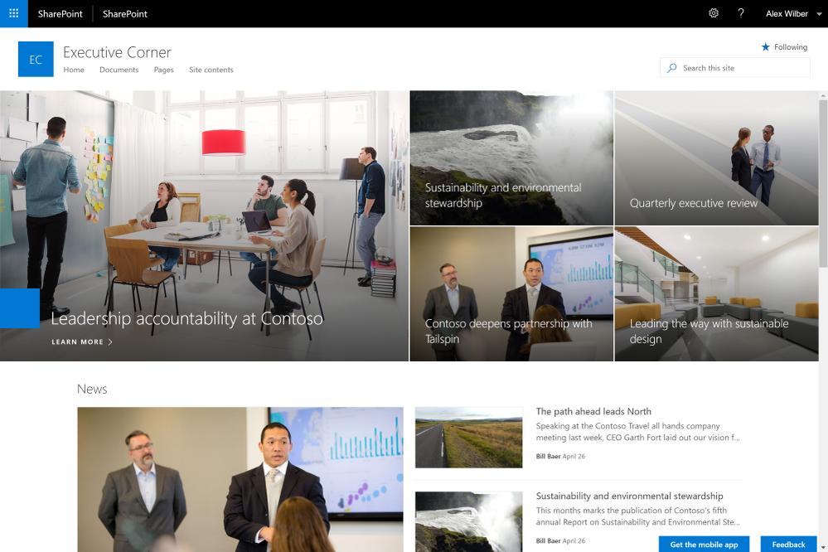The image size is (828, 552).
Task: Click the scrollbar down arrow
Action: click(x=823, y=548)
